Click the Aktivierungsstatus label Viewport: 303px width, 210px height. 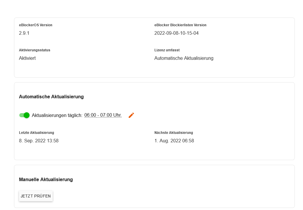pos(35,50)
